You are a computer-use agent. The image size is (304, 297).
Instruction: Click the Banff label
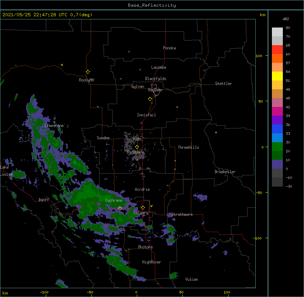tap(44, 200)
